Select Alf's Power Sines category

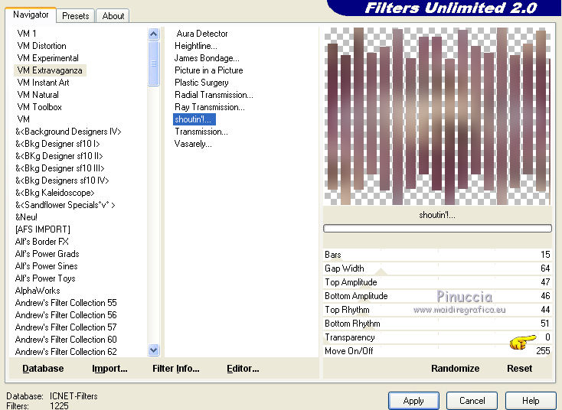(x=46, y=266)
